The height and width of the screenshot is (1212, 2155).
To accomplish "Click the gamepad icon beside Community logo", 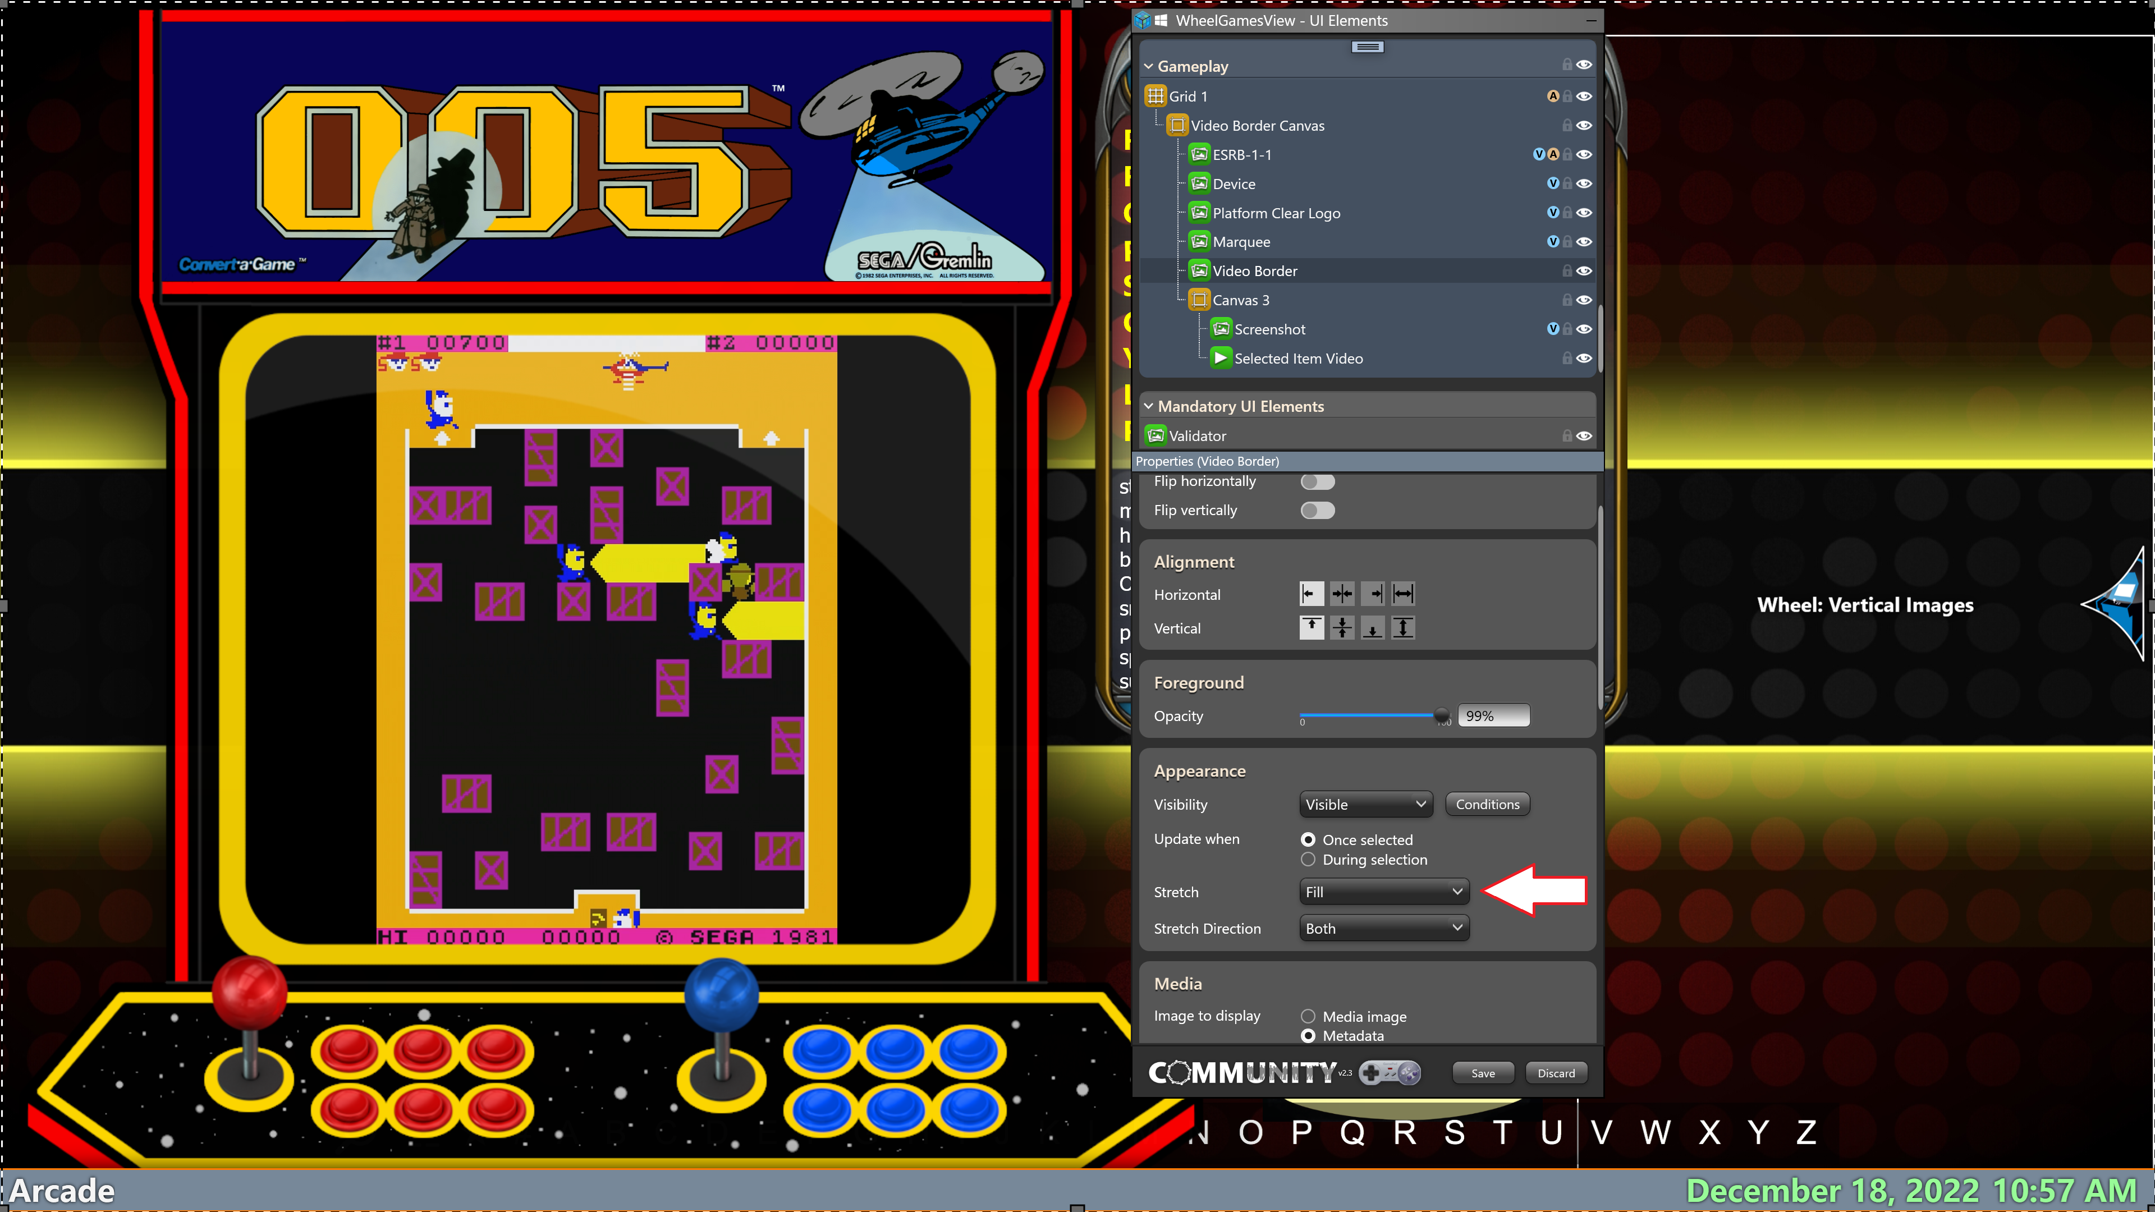I will tap(1389, 1072).
